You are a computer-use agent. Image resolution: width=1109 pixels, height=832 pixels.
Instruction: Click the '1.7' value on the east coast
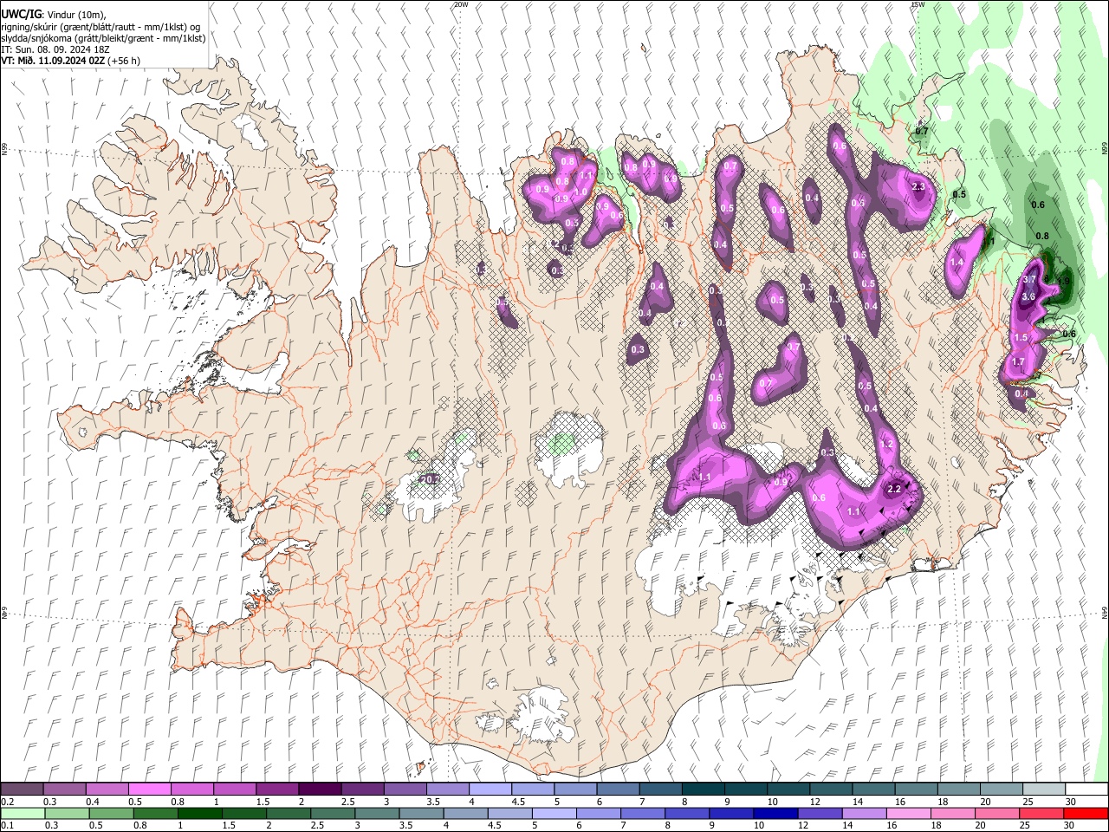click(1018, 361)
